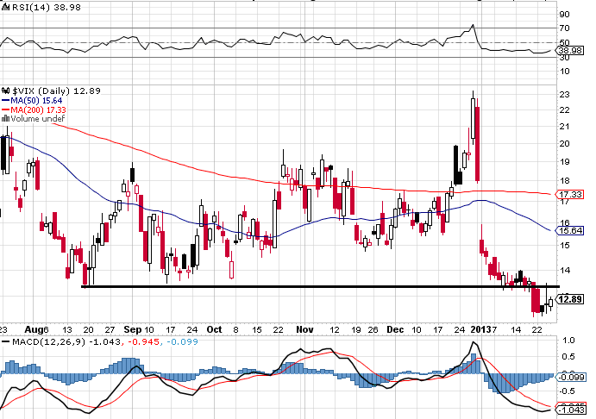This screenshot has width=596, height=419.
Task: Click the 90 level on RSI axis
Action: pos(564,15)
